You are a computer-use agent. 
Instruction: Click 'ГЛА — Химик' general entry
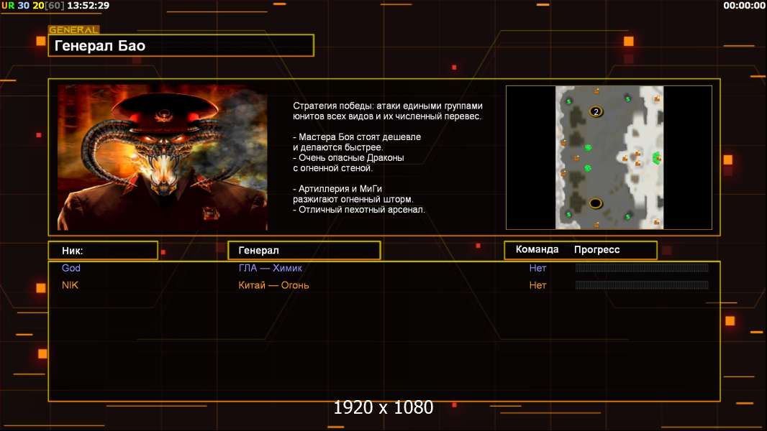270,268
